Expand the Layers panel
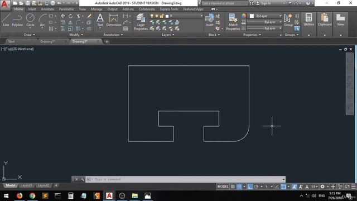This screenshot has height=201, width=357. pyautogui.click(x=168, y=35)
